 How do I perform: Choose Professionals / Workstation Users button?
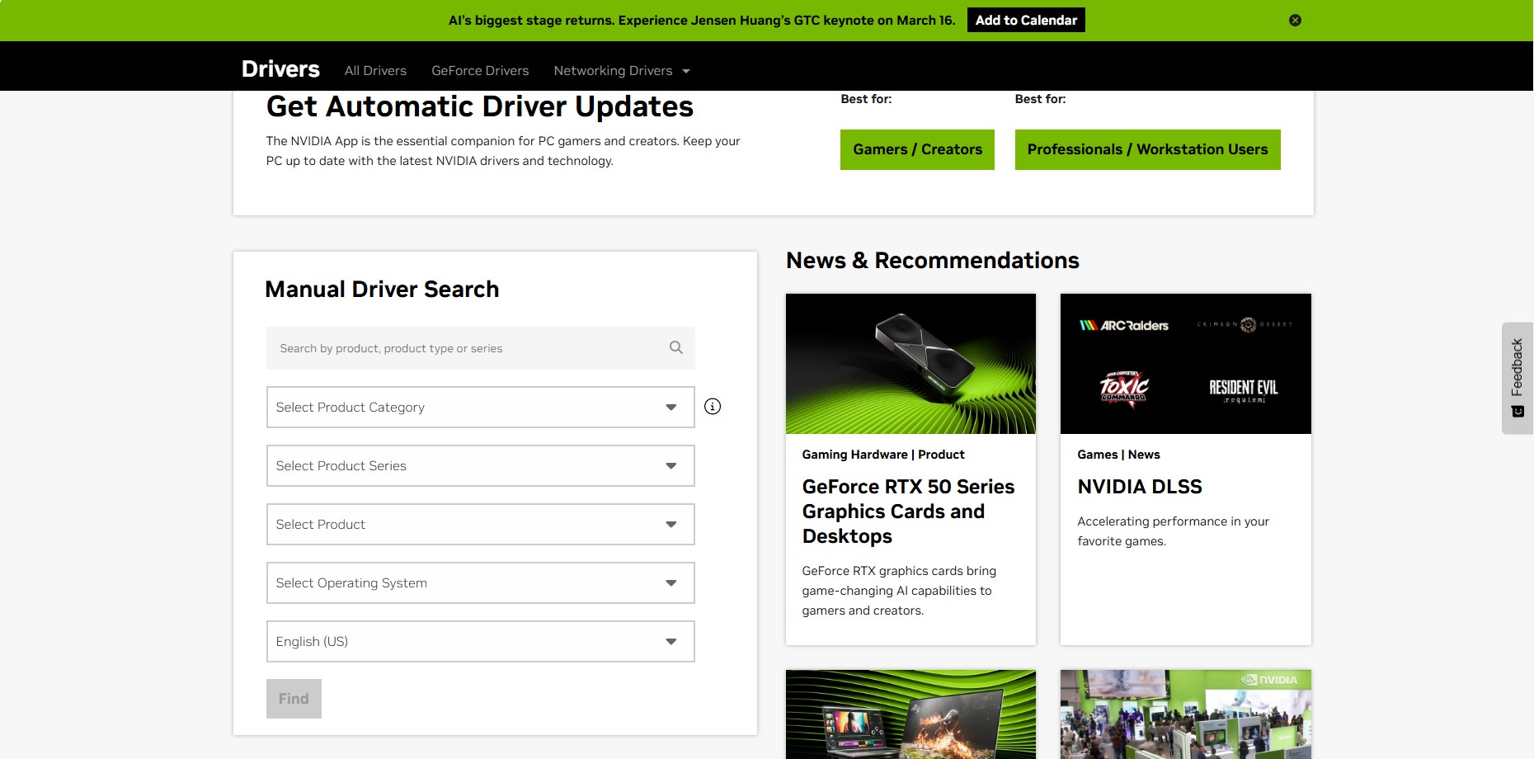(x=1147, y=149)
